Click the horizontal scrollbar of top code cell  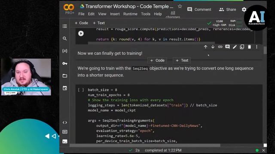click(151, 43)
